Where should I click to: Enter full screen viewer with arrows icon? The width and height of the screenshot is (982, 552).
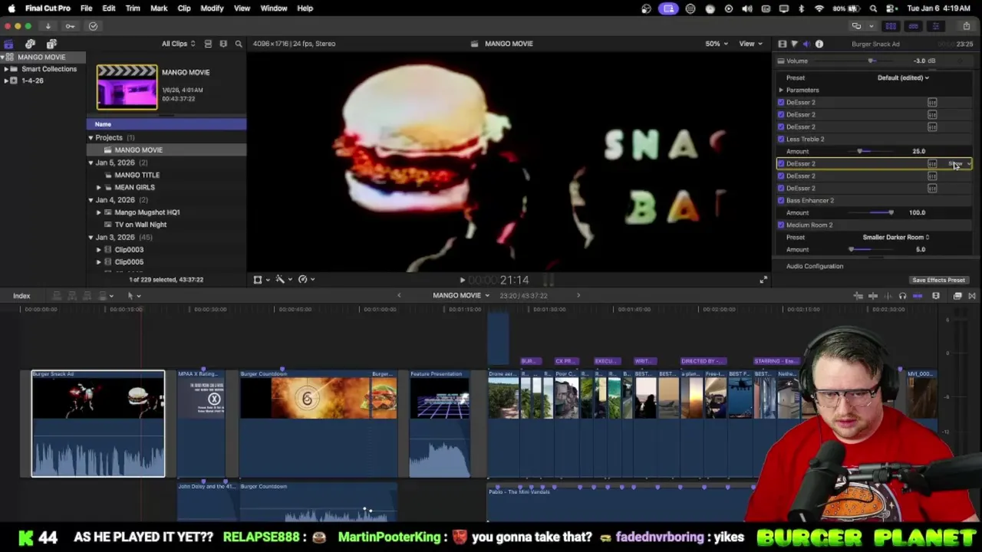(763, 280)
